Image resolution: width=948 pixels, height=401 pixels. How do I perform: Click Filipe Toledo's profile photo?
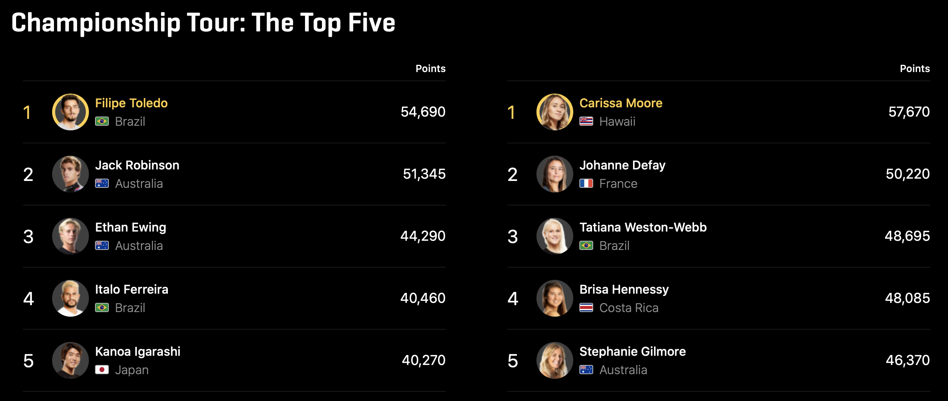(x=71, y=112)
